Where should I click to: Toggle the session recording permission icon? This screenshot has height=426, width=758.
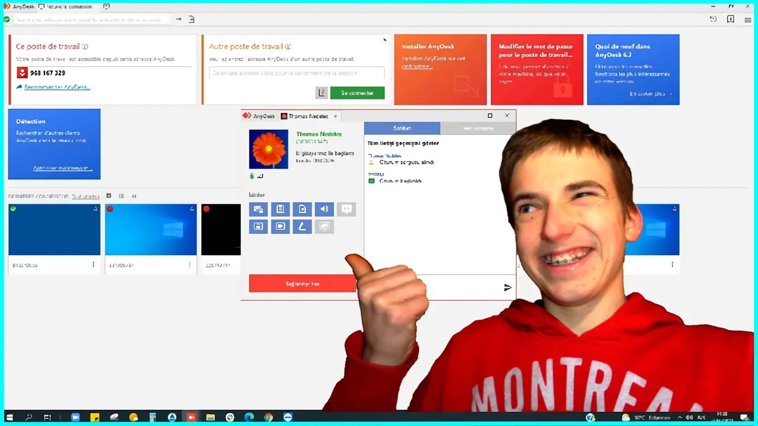(280, 226)
